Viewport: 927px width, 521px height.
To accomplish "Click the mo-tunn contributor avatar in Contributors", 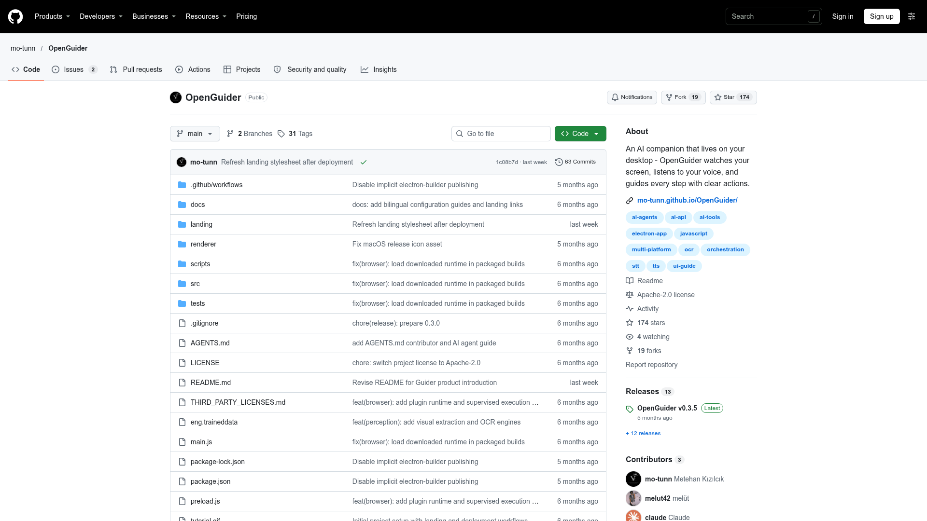I will (633, 479).
